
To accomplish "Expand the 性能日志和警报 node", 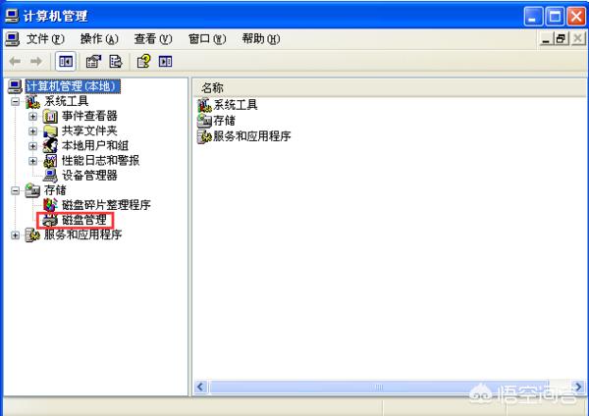I will (33, 161).
